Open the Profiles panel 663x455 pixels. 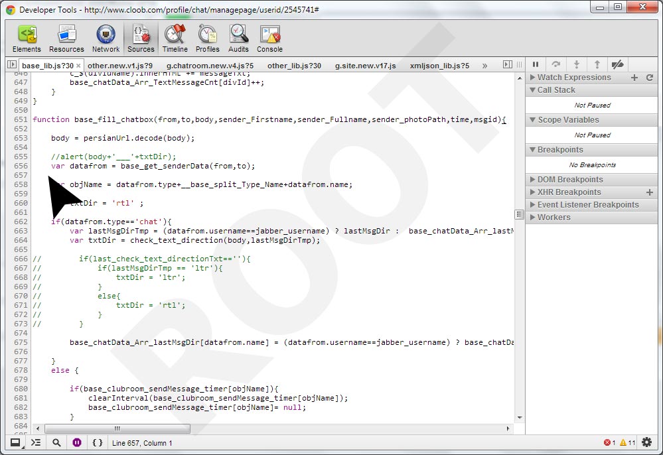pos(207,39)
